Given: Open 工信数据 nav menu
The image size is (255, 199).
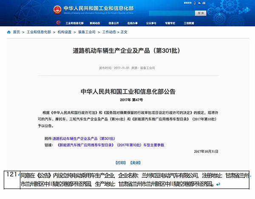Looking at the screenshot, I should click(x=189, y=23).
